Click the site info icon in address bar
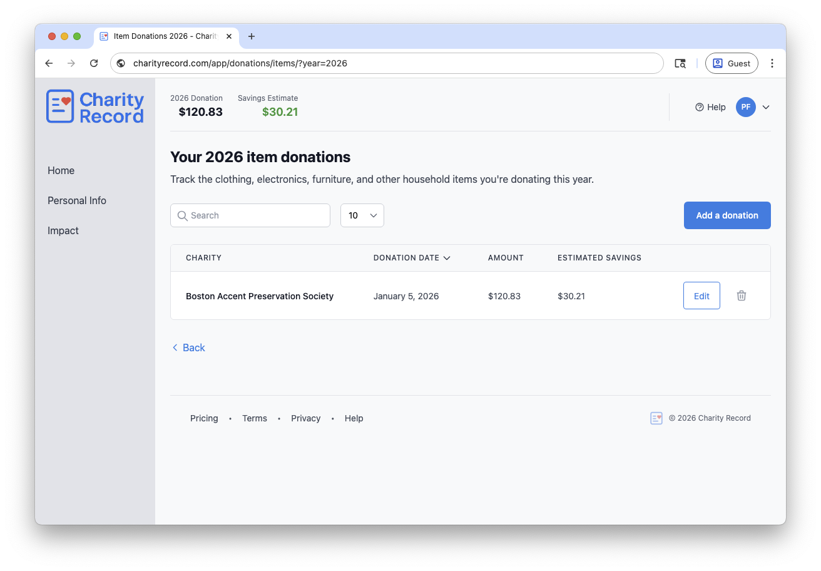This screenshot has width=821, height=571. click(121, 63)
